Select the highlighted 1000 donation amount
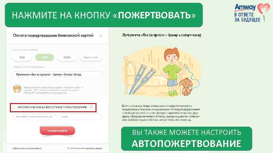The image size is (273, 153). [x=45, y=58]
